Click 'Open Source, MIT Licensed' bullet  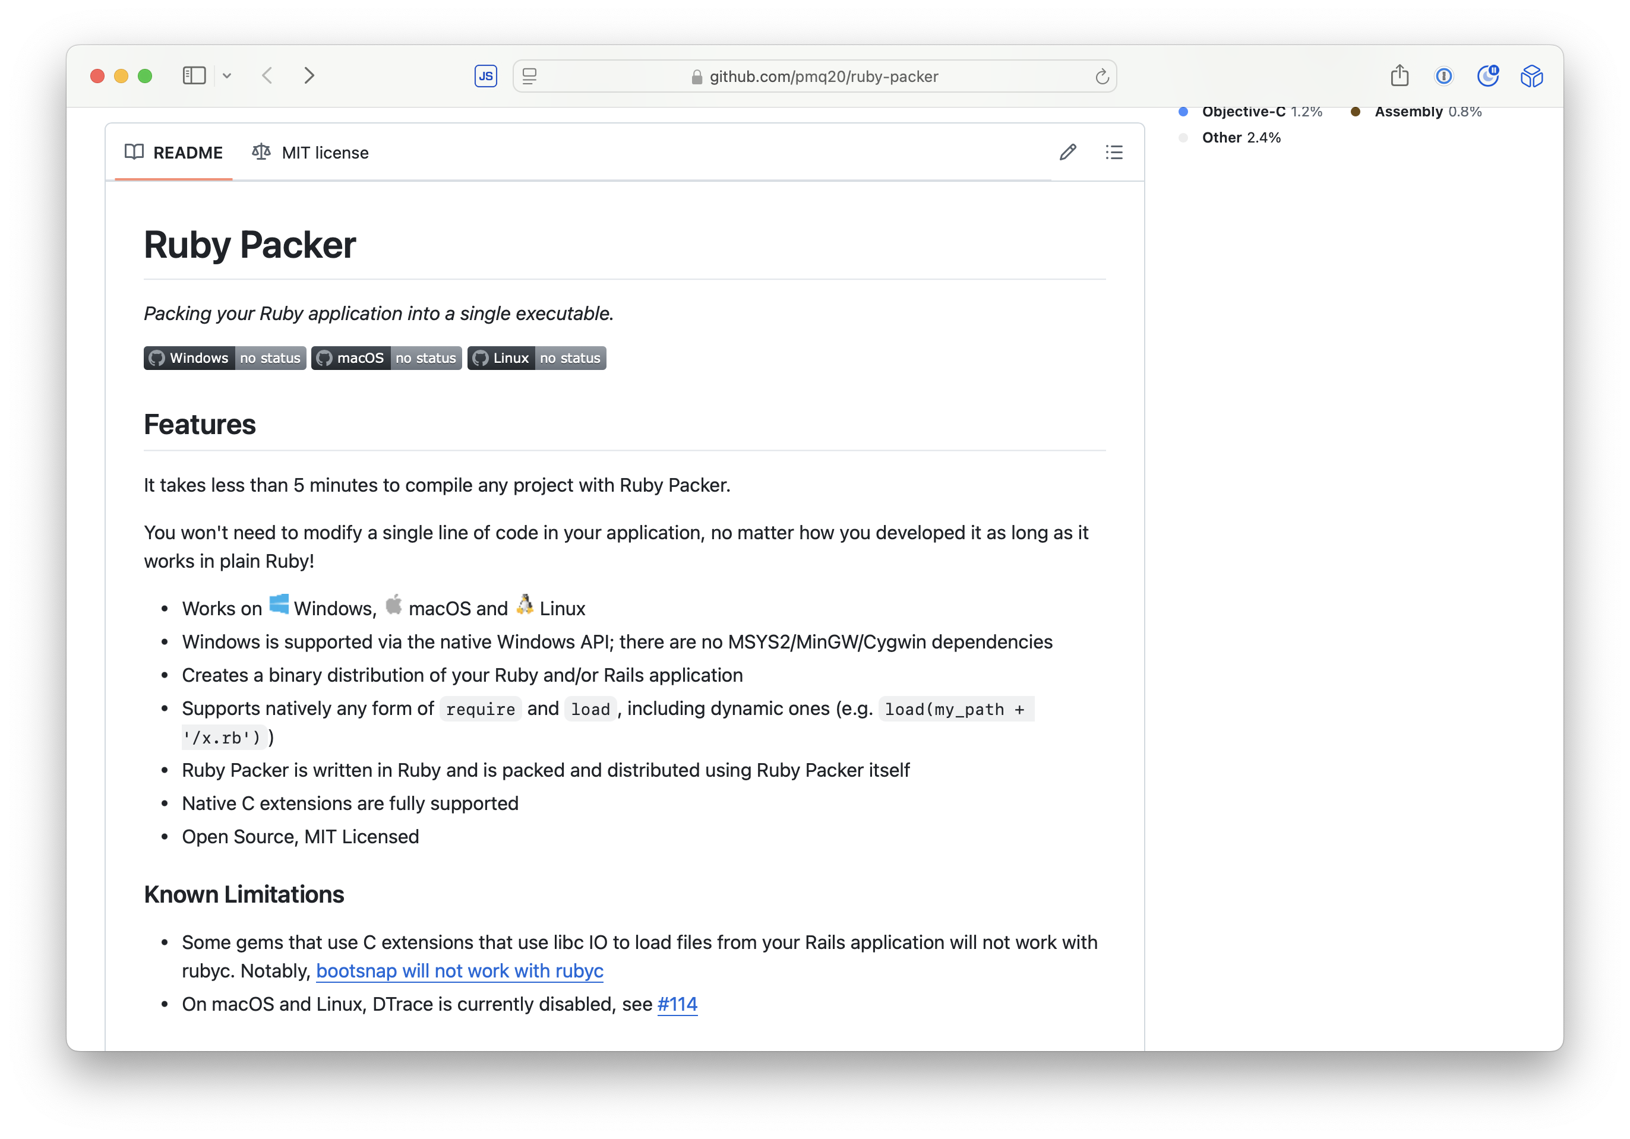tap(301, 837)
